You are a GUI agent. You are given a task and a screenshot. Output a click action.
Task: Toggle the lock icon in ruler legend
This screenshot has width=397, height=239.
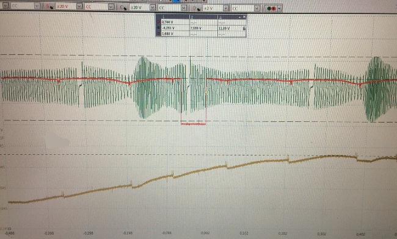244,28
